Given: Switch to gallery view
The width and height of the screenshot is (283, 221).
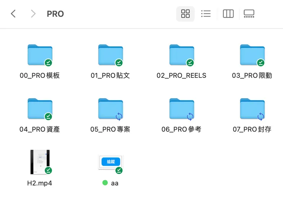Looking at the screenshot, I should click(x=249, y=14).
